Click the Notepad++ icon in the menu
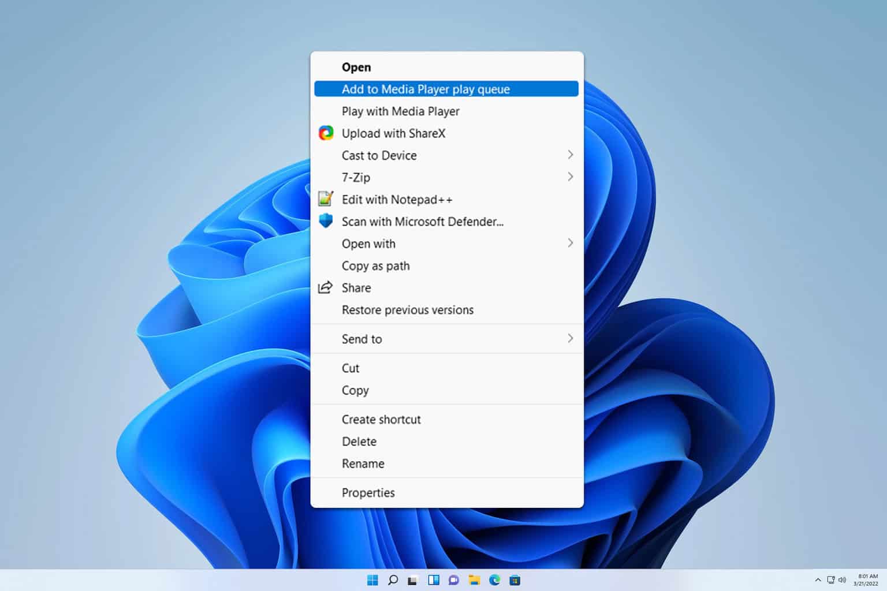This screenshot has height=591, width=887. pos(326,199)
